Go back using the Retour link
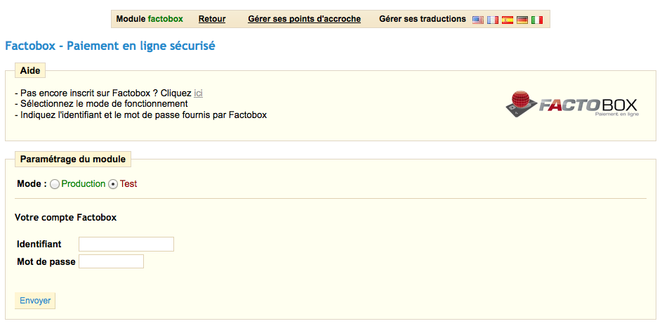Screen dimensions: 662x326 click(x=212, y=19)
